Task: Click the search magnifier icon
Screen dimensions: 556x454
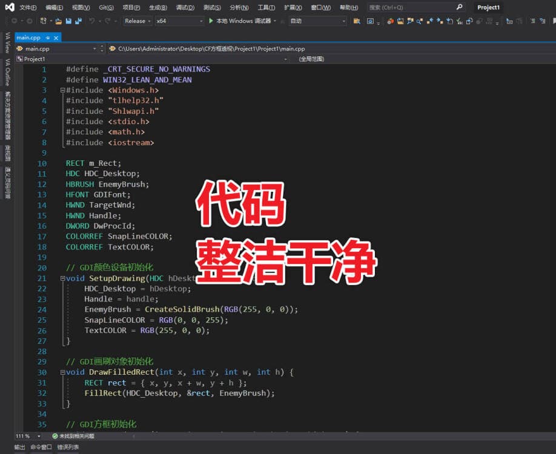Action: coord(459,7)
